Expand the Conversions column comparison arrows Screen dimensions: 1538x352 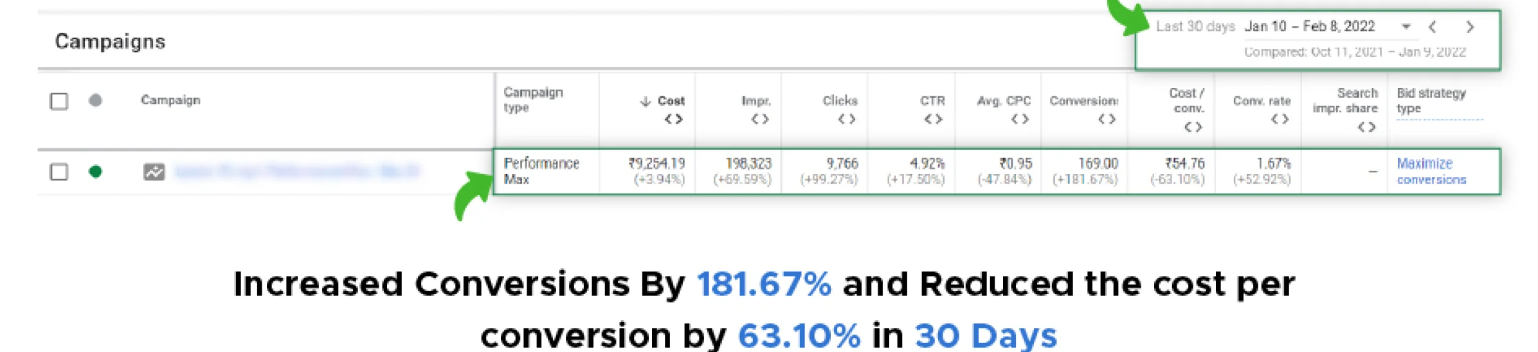tap(1107, 119)
